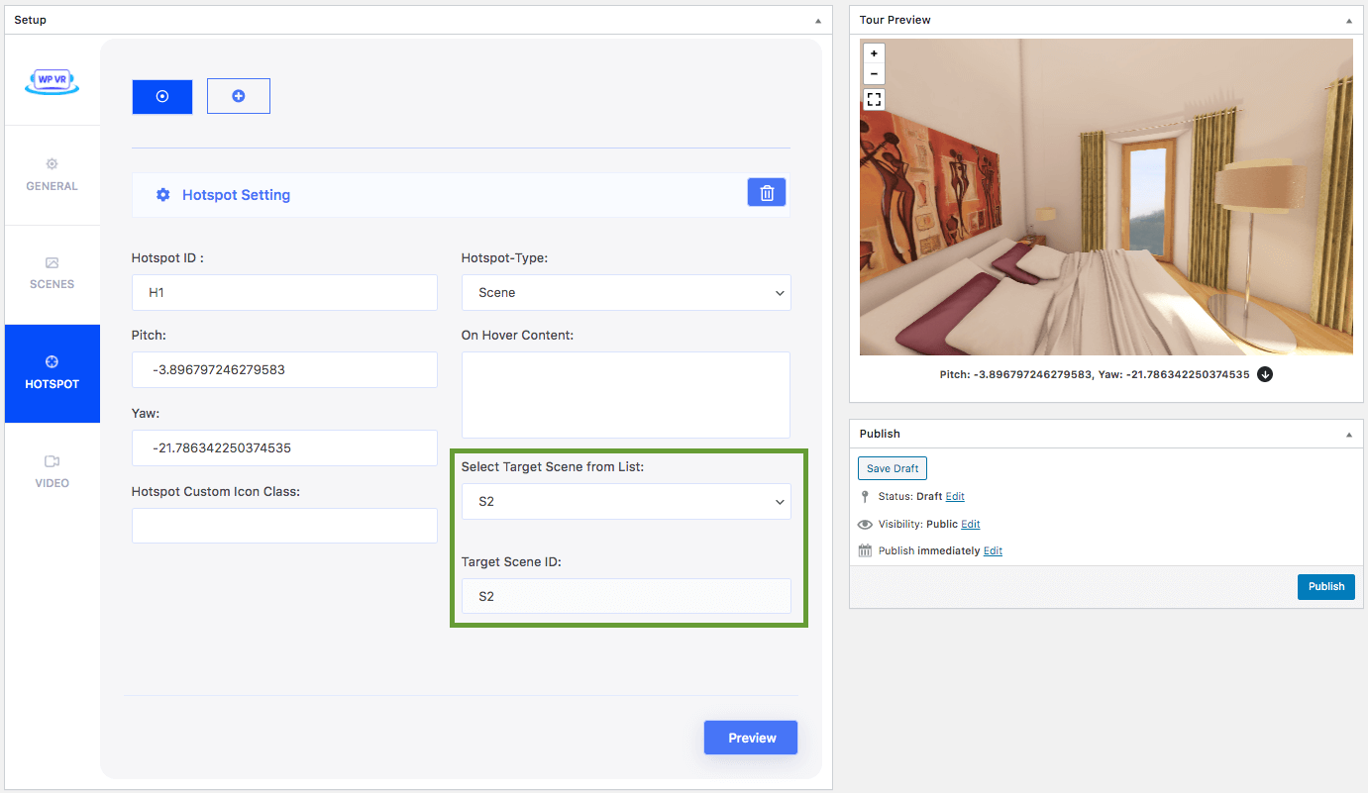Open the Scenes tab
1368x793 pixels.
(x=52, y=274)
